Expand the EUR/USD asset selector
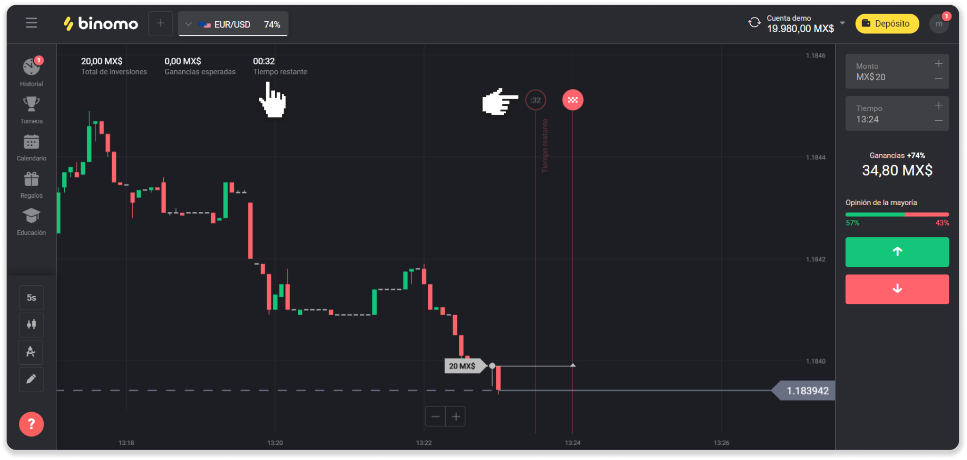Image resolution: width=967 pixels, height=460 pixels. [233, 24]
